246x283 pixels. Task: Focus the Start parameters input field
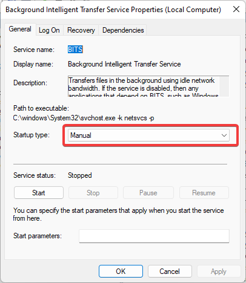(154, 236)
